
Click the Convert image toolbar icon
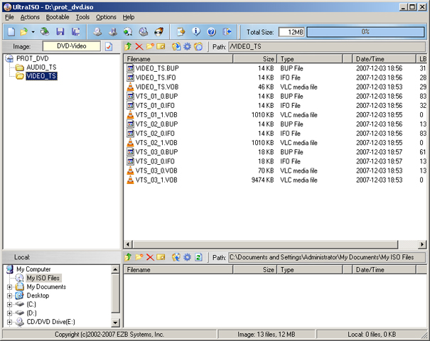point(128,32)
